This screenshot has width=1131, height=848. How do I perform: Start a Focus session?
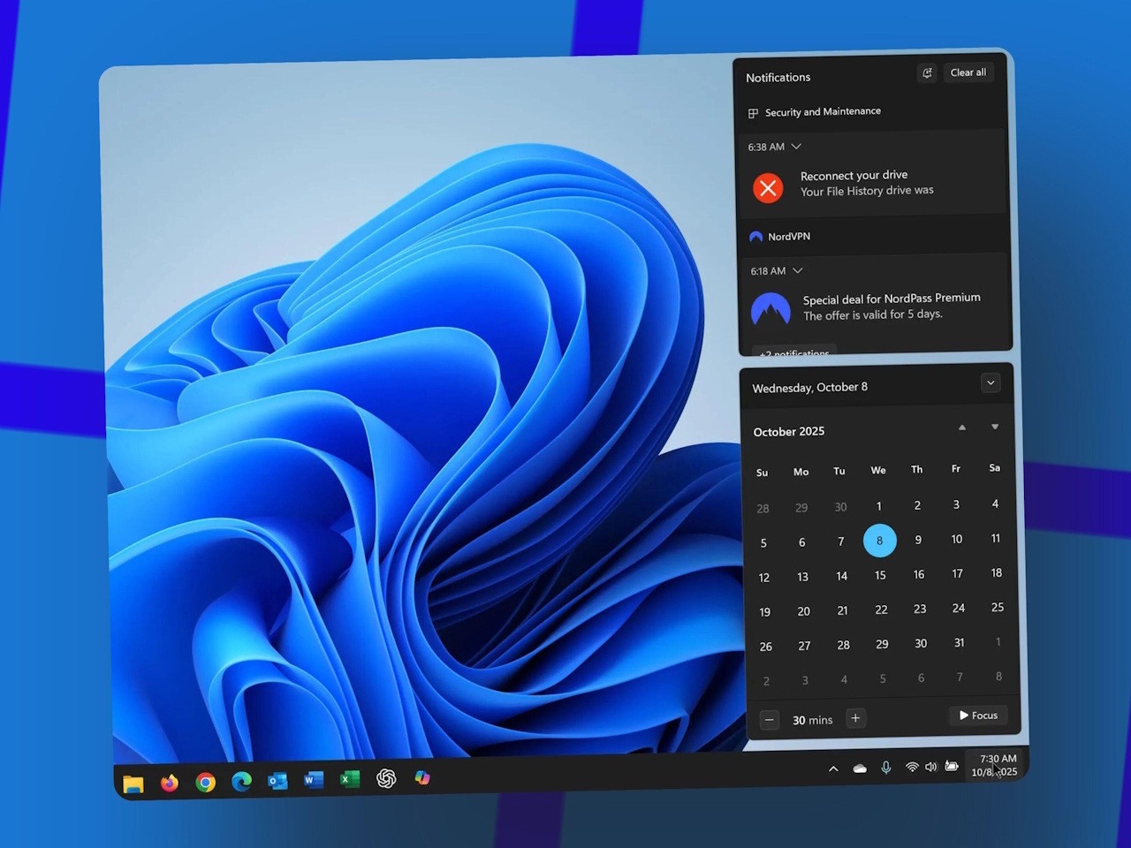(977, 715)
